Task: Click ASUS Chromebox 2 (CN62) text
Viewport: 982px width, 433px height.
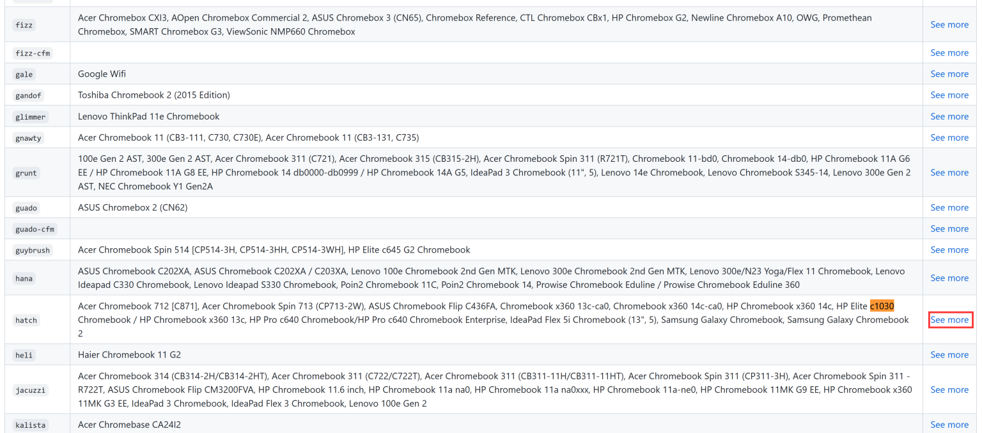Action: pos(132,207)
